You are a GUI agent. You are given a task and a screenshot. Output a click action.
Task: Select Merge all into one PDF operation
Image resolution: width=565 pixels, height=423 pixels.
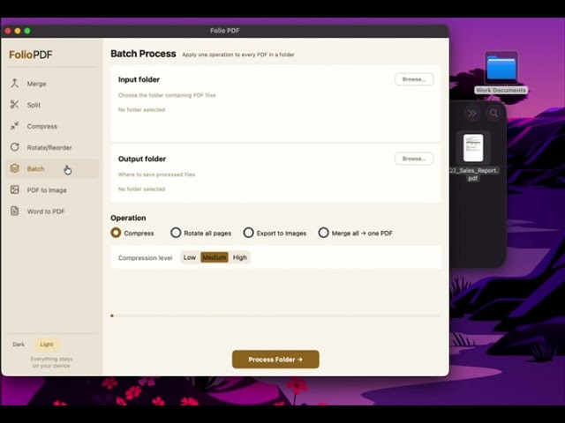324,233
